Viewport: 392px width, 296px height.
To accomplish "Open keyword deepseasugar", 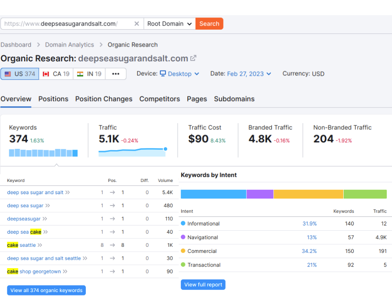I will (24, 219).
